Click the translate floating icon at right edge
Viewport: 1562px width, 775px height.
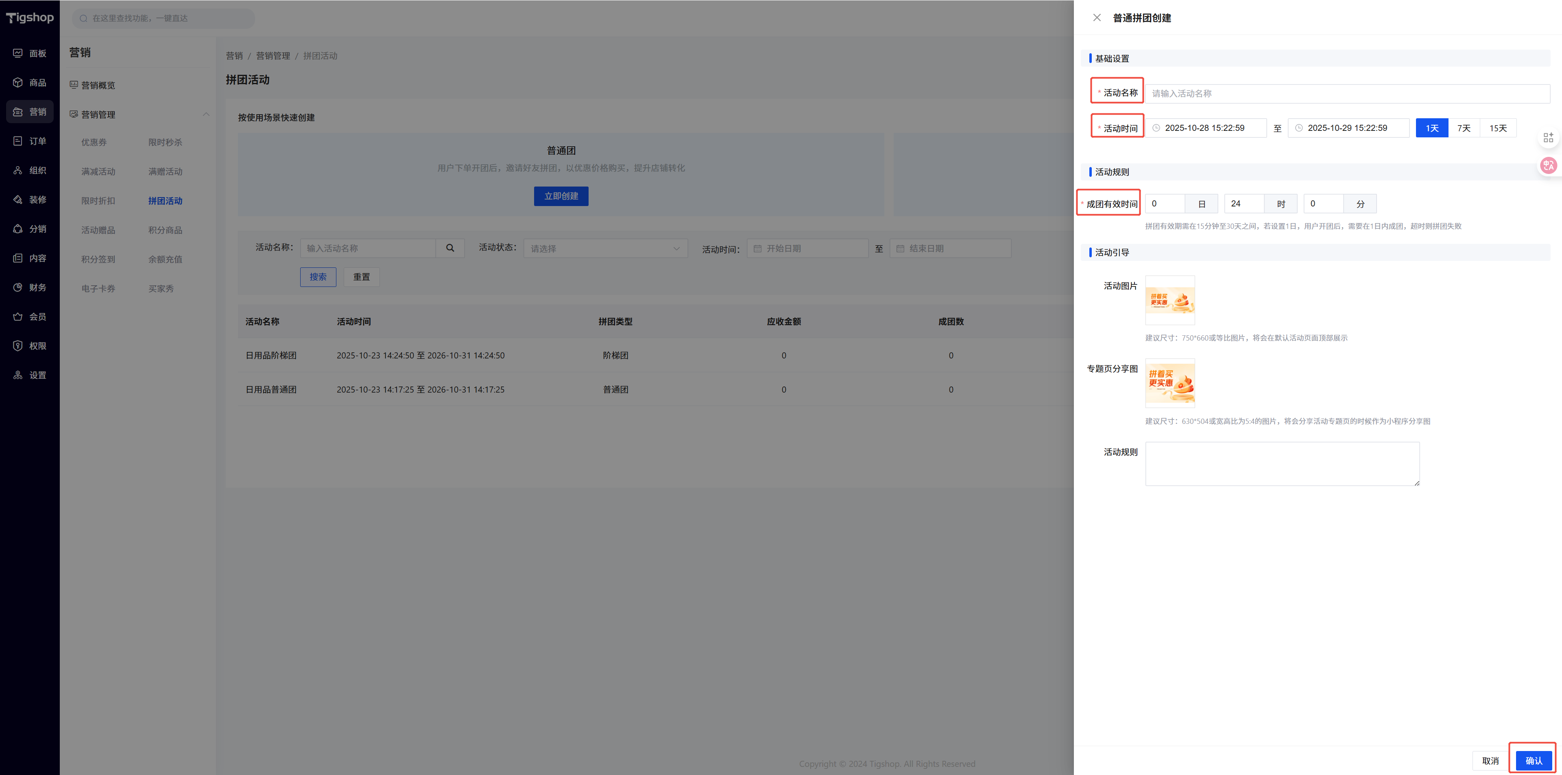(x=1548, y=165)
